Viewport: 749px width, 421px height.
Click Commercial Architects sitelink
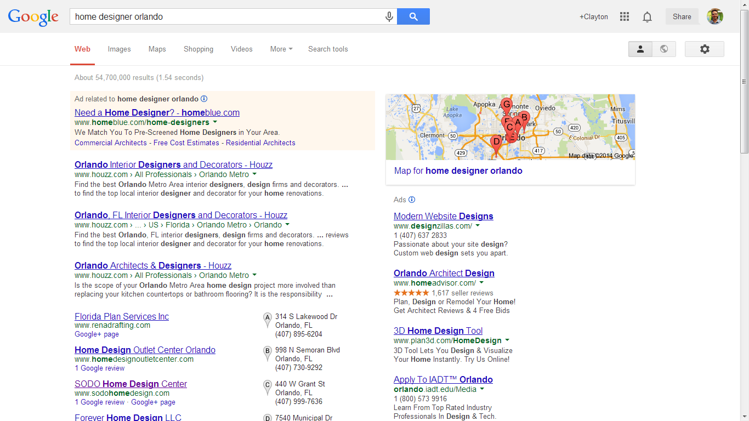(x=111, y=143)
